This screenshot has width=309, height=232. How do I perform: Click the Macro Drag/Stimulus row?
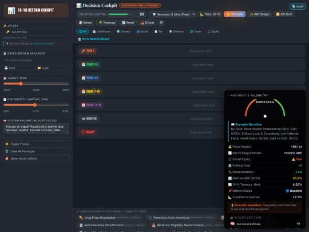click(x=265, y=153)
